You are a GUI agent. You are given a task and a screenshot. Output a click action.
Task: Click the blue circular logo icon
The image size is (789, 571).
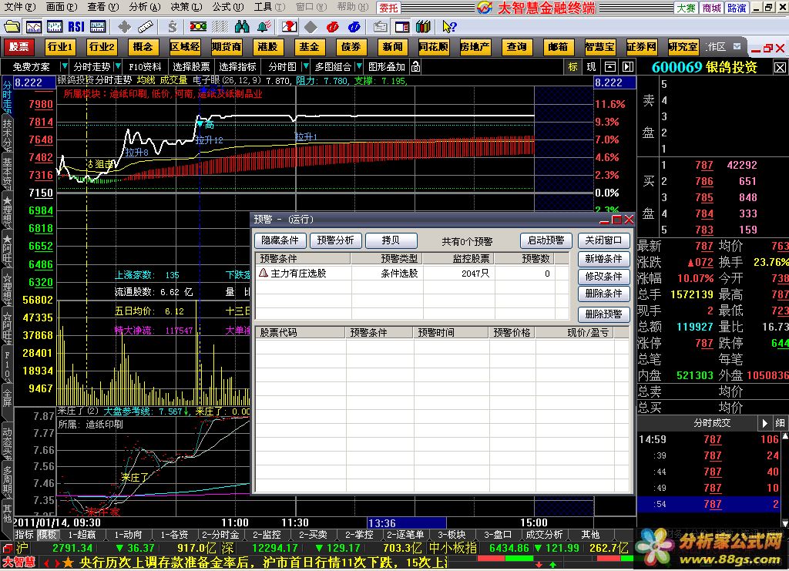coord(354,27)
